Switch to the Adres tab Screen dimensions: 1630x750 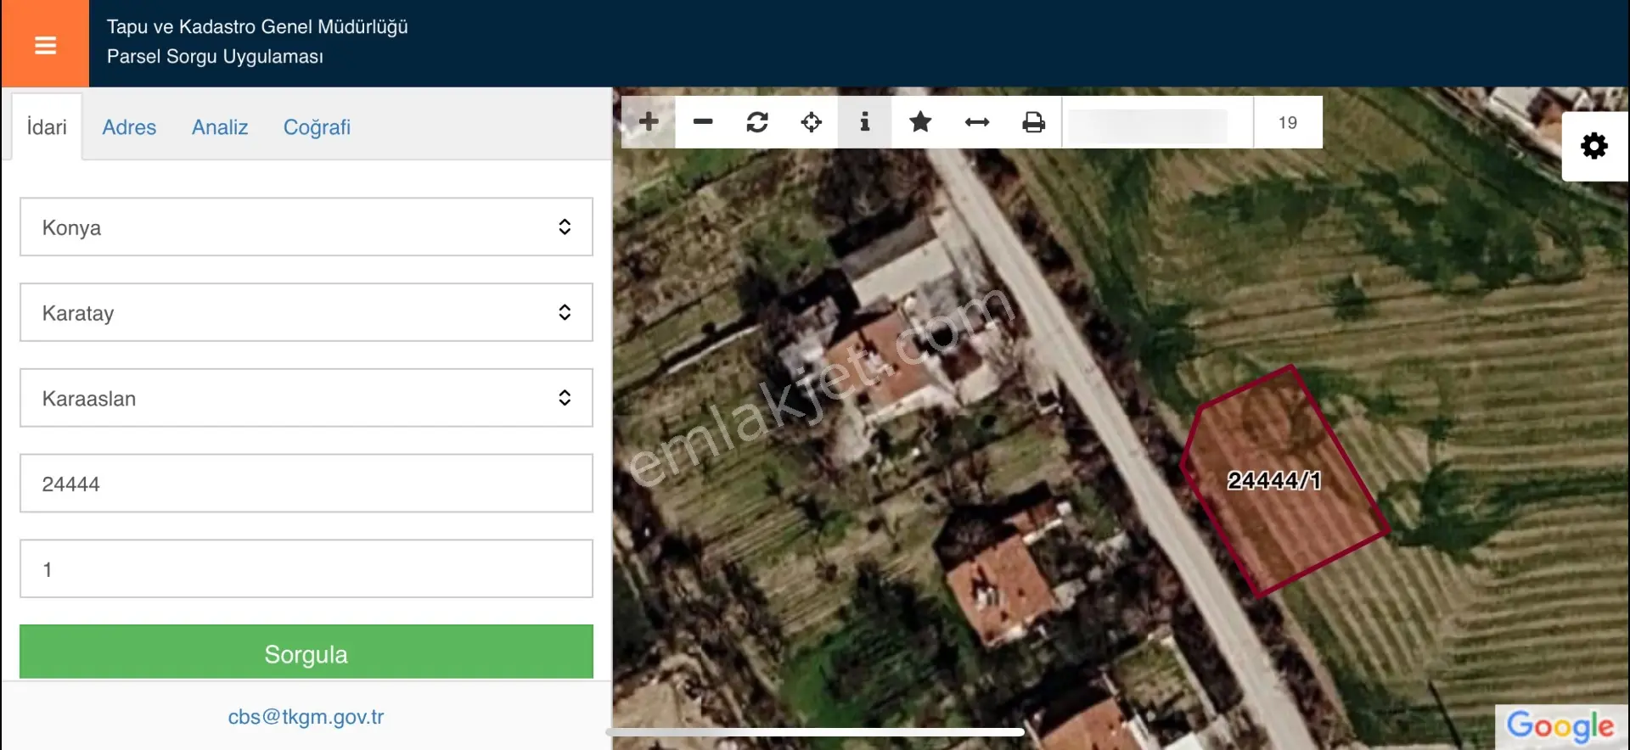129,127
